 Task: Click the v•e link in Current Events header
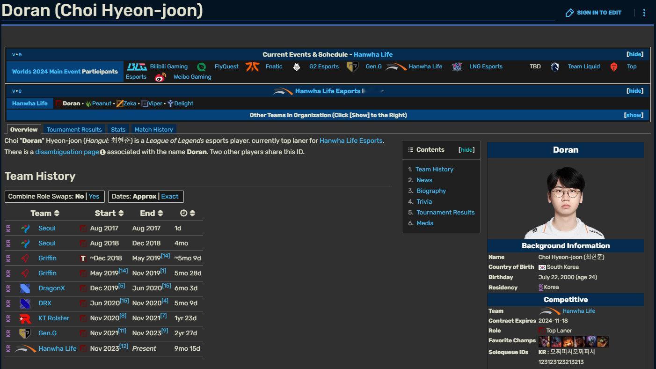click(17, 54)
